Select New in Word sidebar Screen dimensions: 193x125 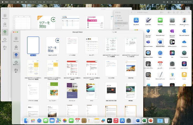(x=16, y=55)
